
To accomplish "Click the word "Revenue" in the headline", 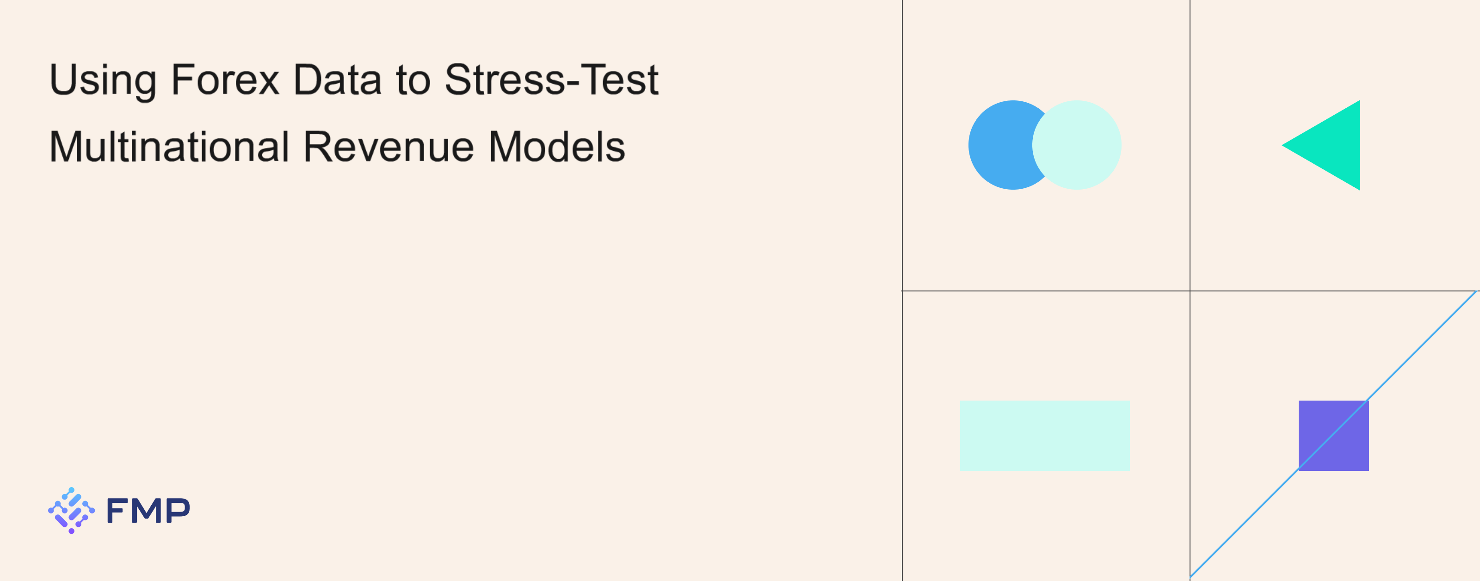I will pos(388,147).
